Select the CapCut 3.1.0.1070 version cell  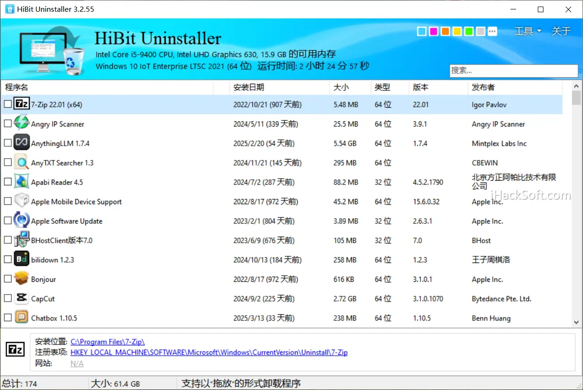pos(428,299)
